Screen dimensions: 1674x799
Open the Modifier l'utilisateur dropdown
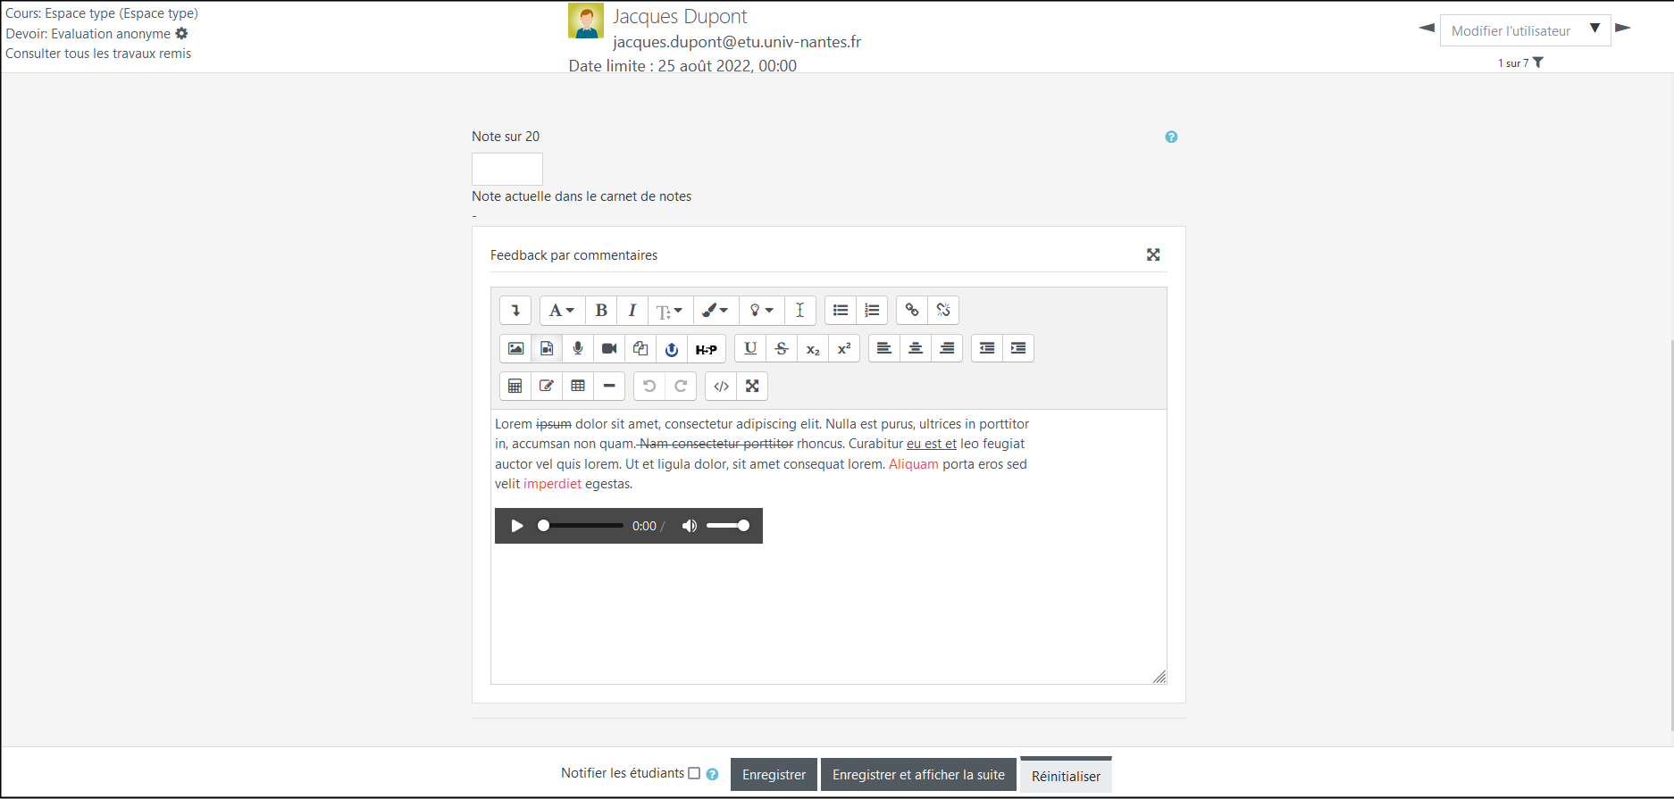click(x=1524, y=30)
